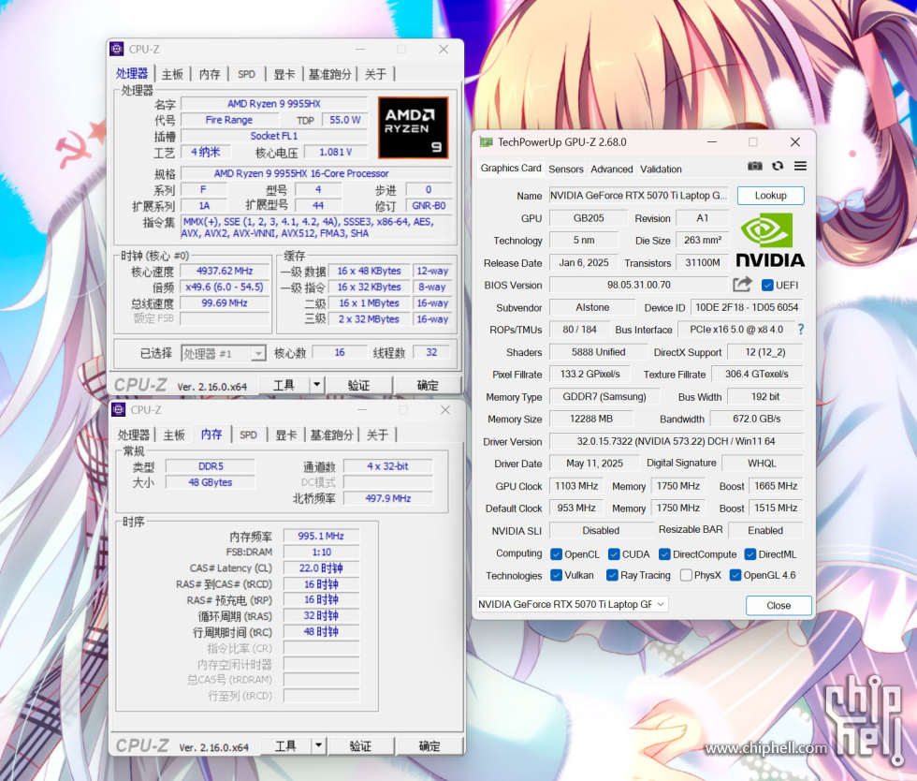This screenshot has height=781, width=917.
Task: Open 主板 tab in upper CPU-Z window
Action: click(172, 74)
